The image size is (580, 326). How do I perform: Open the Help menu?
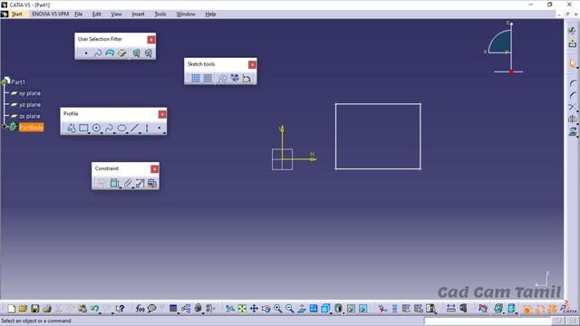(210, 14)
